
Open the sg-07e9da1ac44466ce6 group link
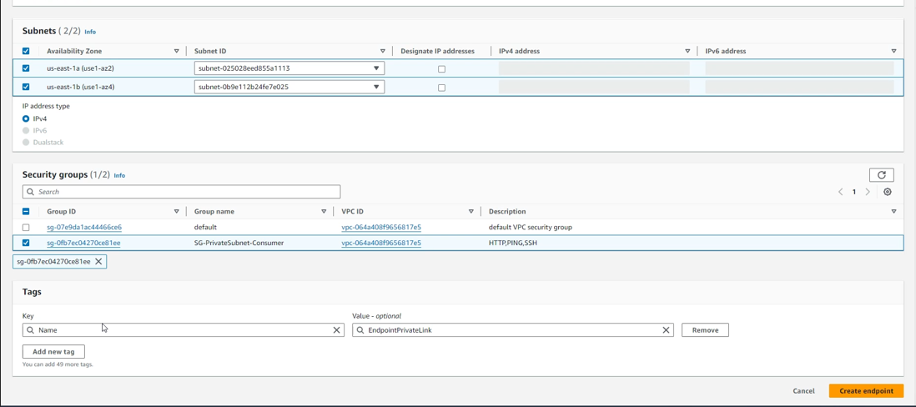pyautogui.click(x=84, y=228)
